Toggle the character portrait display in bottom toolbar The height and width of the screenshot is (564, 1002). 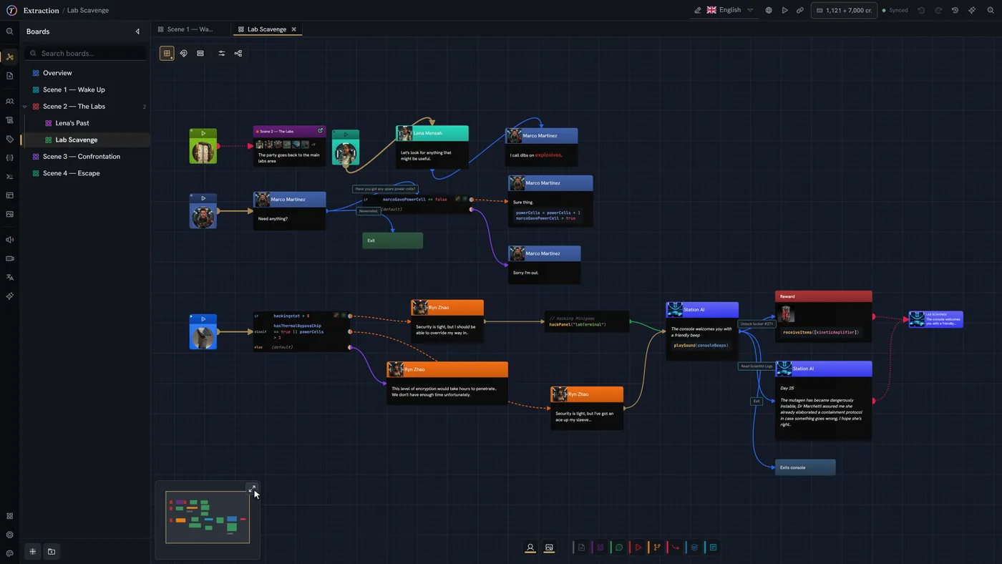tap(530, 548)
